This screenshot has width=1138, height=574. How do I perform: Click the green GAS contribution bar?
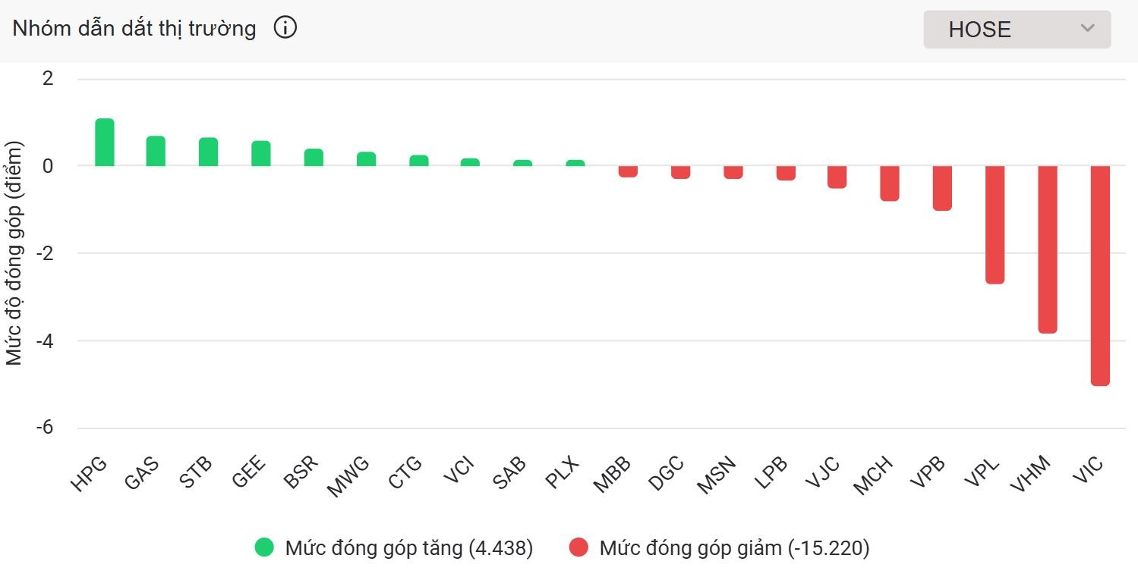coord(157,149)
